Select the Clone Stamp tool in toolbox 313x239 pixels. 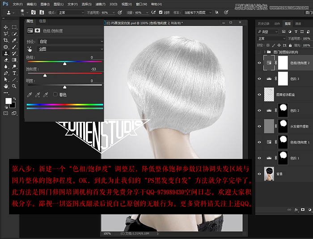6,54
